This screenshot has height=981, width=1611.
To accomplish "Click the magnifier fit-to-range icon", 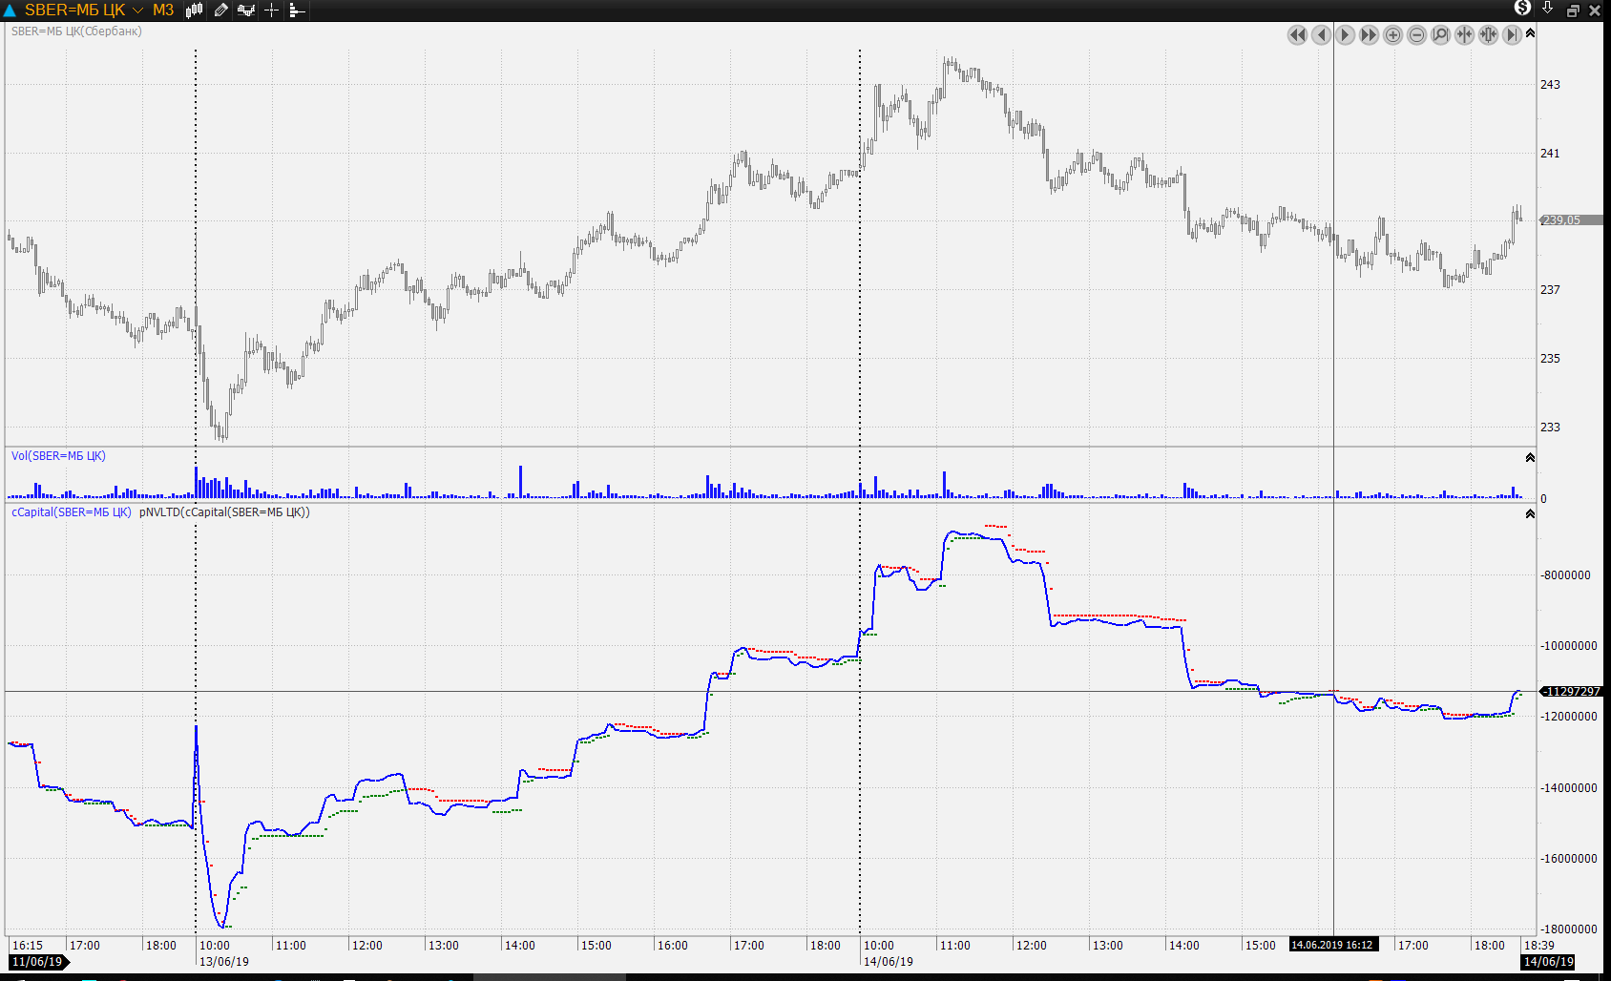I will [x=1440, y=35].
